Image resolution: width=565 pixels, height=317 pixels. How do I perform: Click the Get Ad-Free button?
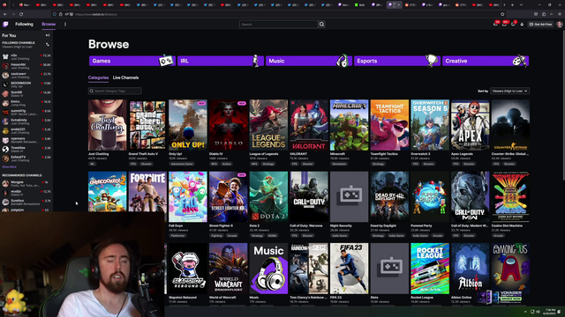click(x=541, y=24)
